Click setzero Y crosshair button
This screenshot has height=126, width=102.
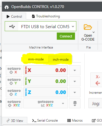14,81
